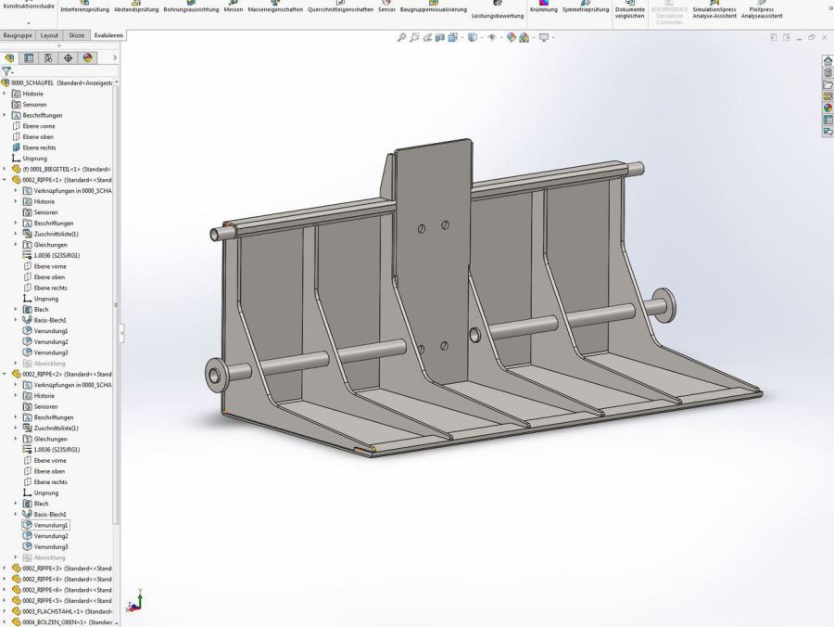Open the Interferenzprüfung tool
The width and height of the screenshot is (834, 627).
click(x=84, y=6)
